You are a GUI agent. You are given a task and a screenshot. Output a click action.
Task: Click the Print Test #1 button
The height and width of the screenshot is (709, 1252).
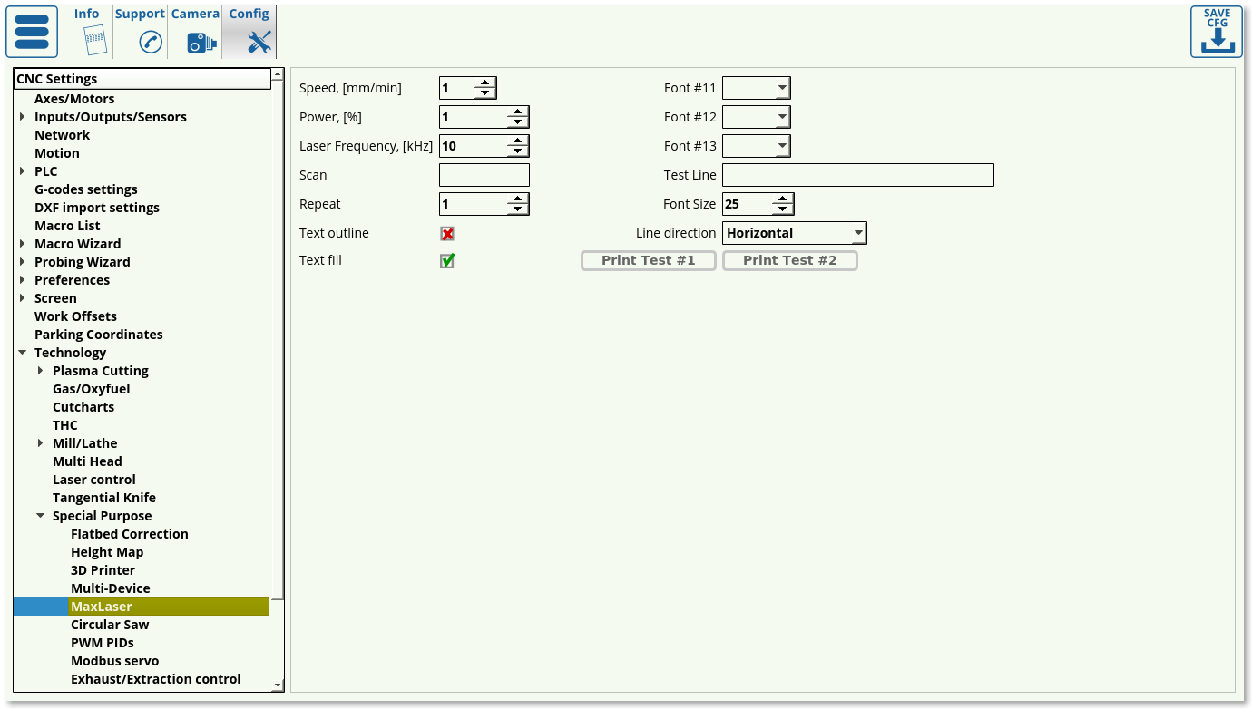(x=648, y=261)
